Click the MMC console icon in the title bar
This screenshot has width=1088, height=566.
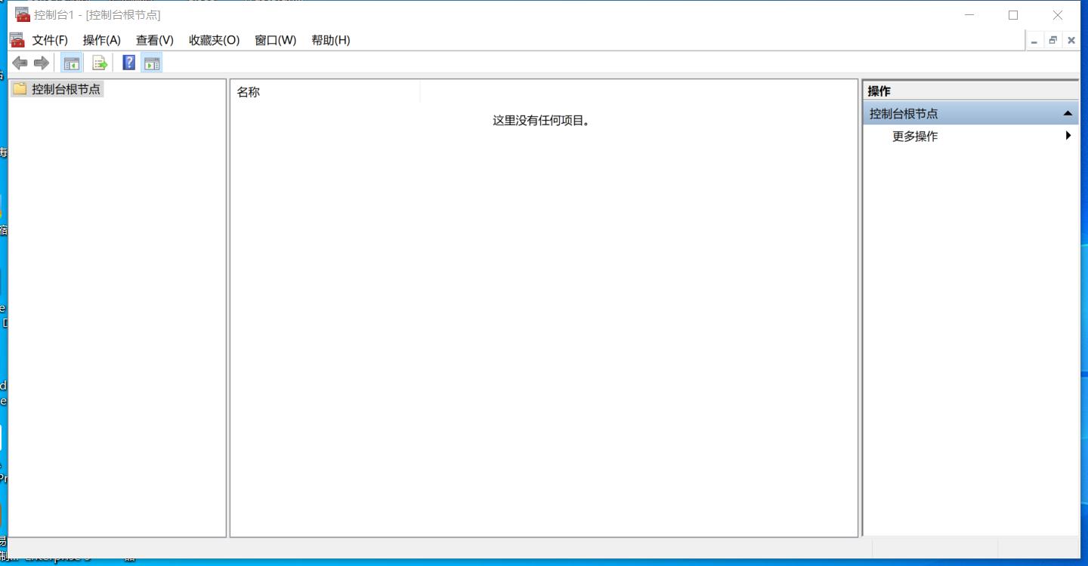21,14
